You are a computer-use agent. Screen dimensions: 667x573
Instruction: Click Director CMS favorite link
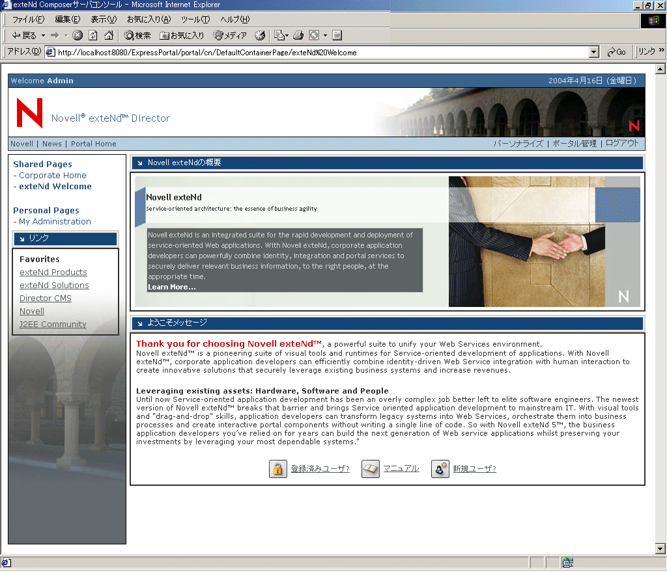[46, 299]
